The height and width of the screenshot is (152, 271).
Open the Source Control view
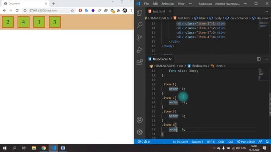[x=139, y=37]
